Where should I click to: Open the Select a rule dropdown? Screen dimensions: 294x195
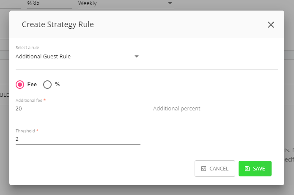click(78, 56)
